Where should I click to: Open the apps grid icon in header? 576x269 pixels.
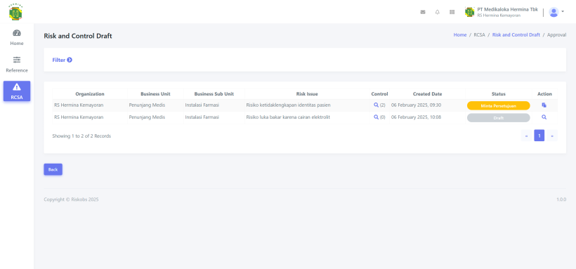pyautogui.click(x=452, y=12)
